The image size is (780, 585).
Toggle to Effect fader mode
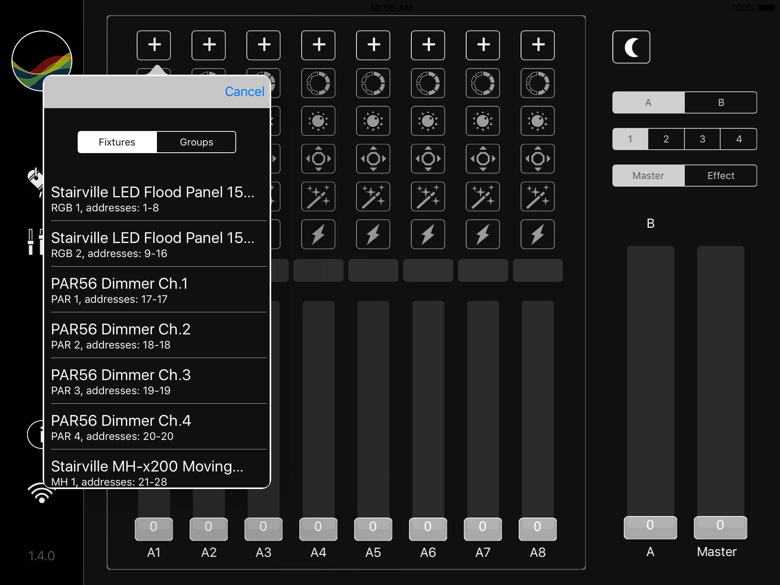(721, 176)
